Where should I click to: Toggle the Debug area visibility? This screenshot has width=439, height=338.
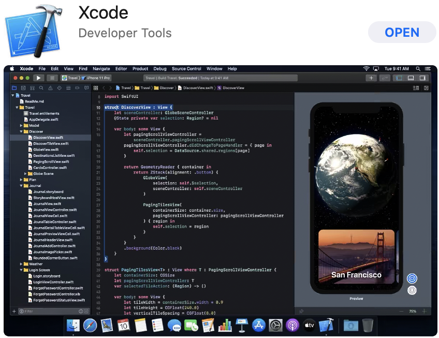[411, 78]
